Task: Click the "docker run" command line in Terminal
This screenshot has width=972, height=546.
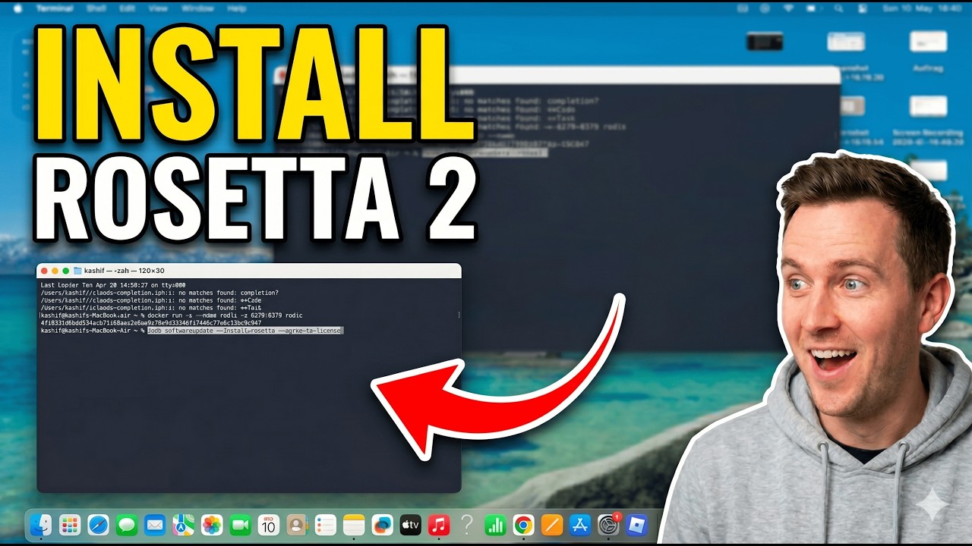Action: pyautogui.click(x=172, y=315)
